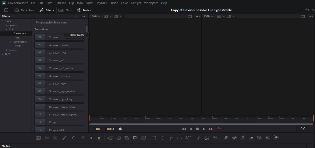
Task: Toggle single viewer on right viewer
Action: pos(303,16)
